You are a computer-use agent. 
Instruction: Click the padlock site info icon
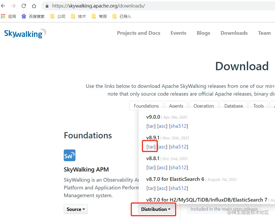pyautogui.click(x=47, y=6)
